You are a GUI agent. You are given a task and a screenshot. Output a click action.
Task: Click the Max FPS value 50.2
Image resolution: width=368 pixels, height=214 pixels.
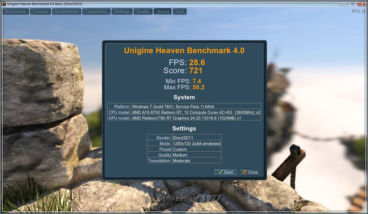199,87
